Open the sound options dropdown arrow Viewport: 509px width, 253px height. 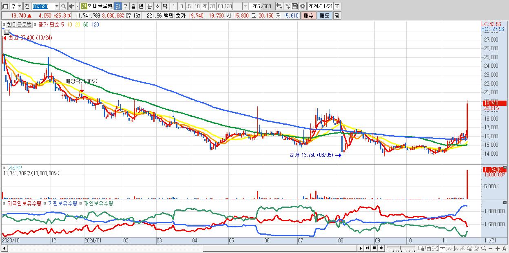pyautogui.click(x=77, y=6)
